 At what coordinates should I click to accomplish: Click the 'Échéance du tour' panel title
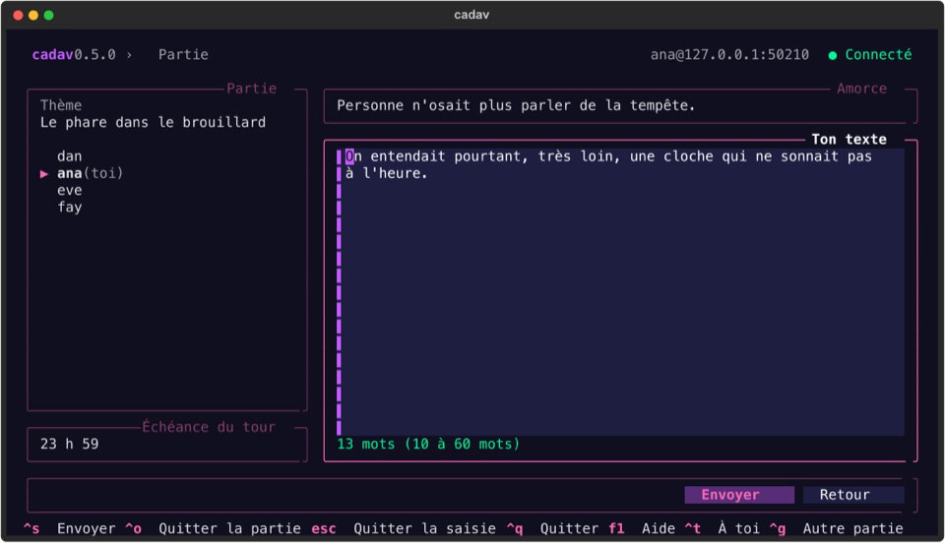point(209,427)
